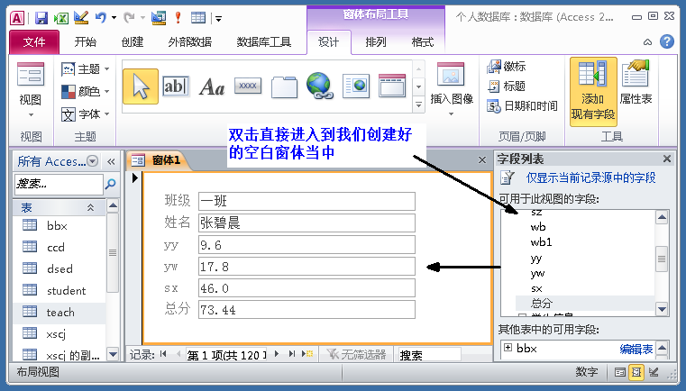Click 仅显示当前记录源中的字段 link
Viewport: 686px width, 391px height.
point(590,177)
